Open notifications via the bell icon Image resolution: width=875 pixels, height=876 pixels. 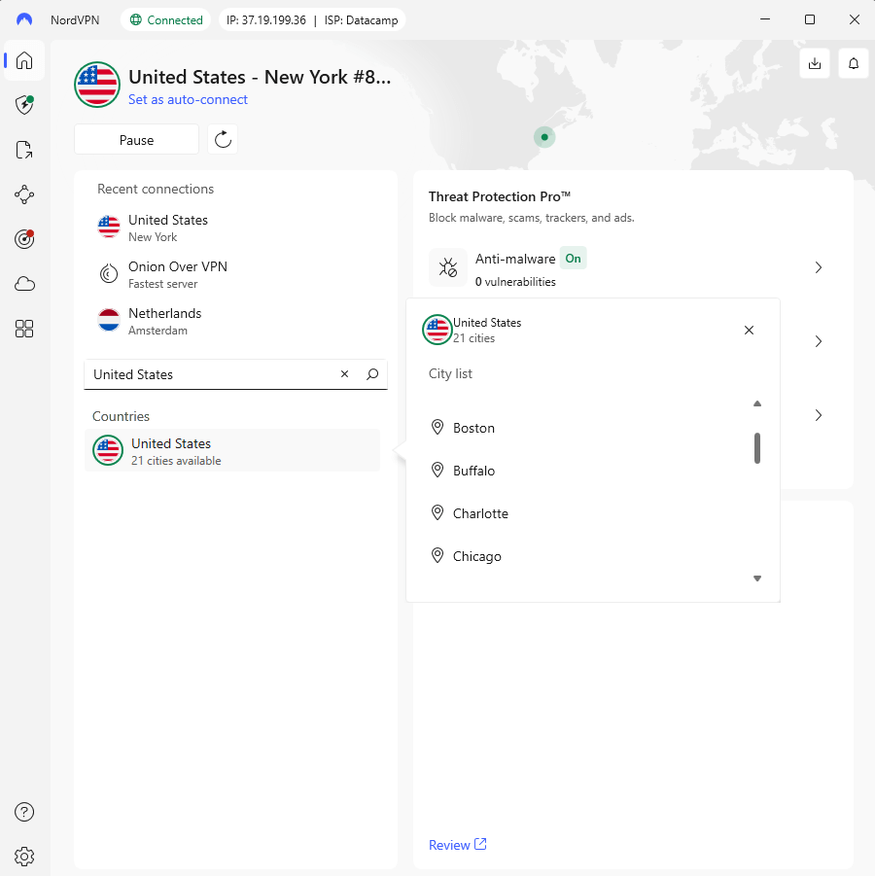click(x=853, y=62)
